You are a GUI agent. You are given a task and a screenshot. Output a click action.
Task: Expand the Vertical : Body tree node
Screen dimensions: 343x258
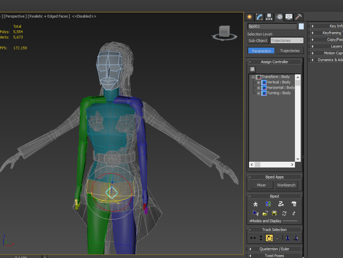coord(259,82)
